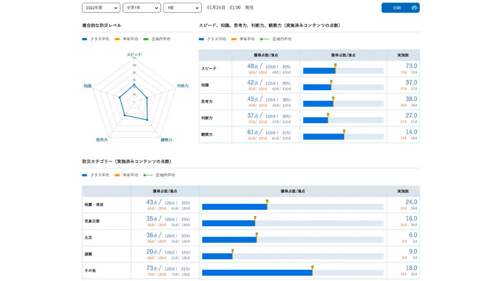The width and height of the screenshot is (499, 281).
Task: Click the 防災カテゴリー section heading
Action: click(127, 161)
